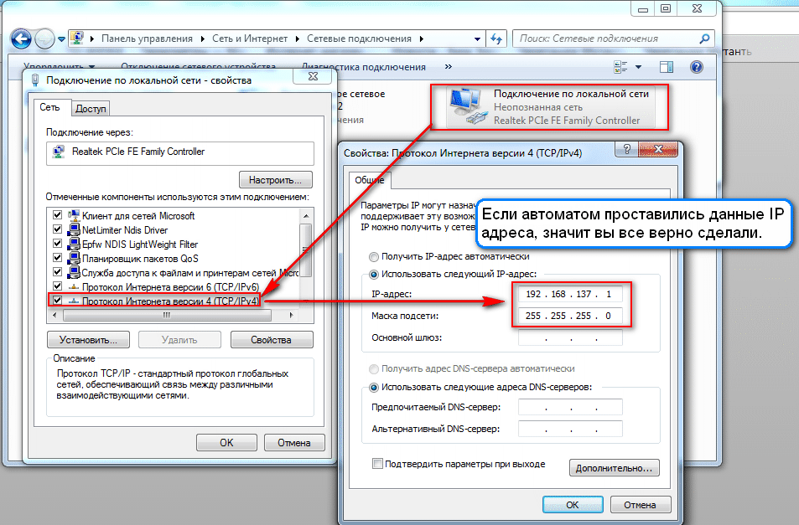This screenshot has width=799, height=525.
Task: Expand the toolbar overflow chevron
Action: click(x=449, y=67)
